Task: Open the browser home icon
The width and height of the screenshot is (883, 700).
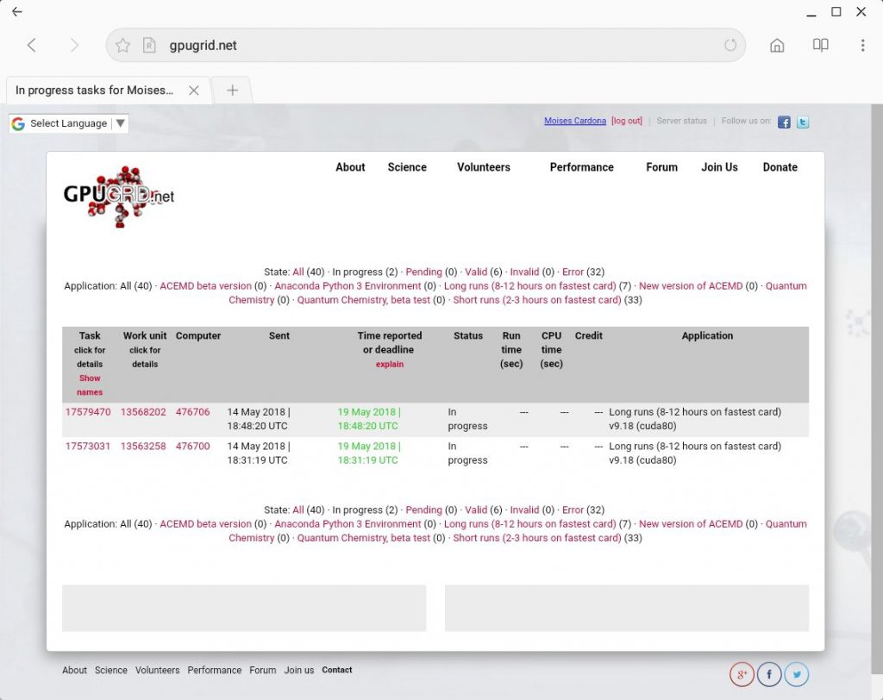Action: click(777, 45)
